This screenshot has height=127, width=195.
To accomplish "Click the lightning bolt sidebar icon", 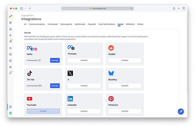I will pos(10,35).
